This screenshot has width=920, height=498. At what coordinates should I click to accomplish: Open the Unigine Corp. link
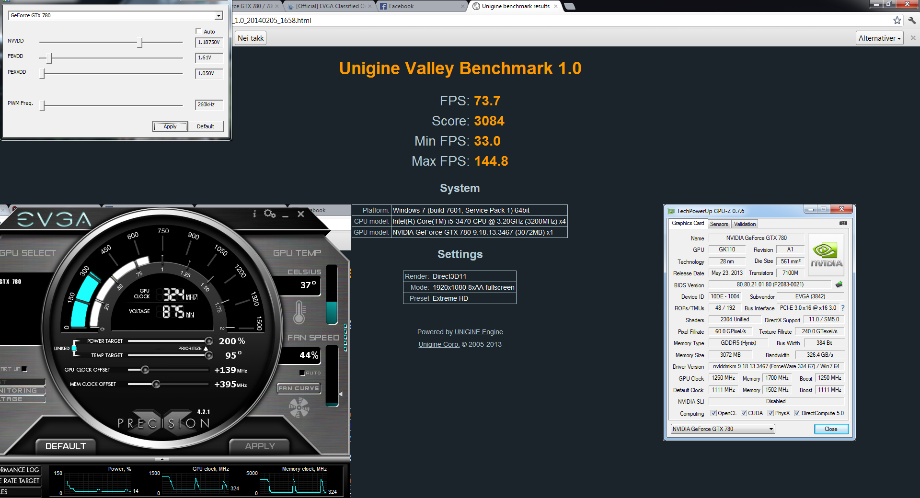pyautogui.click(x=439, y=344)
